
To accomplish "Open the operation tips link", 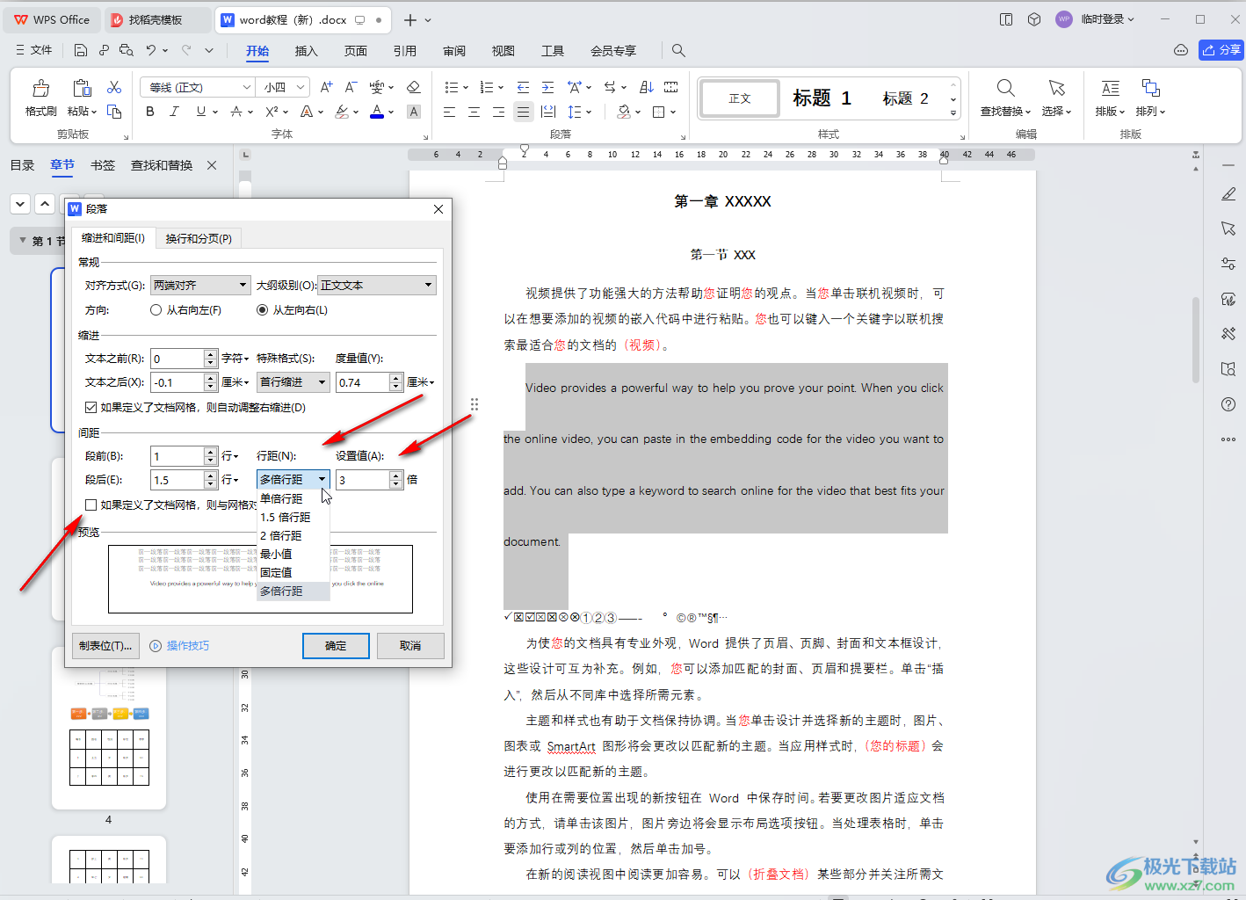I will [180, 645].
